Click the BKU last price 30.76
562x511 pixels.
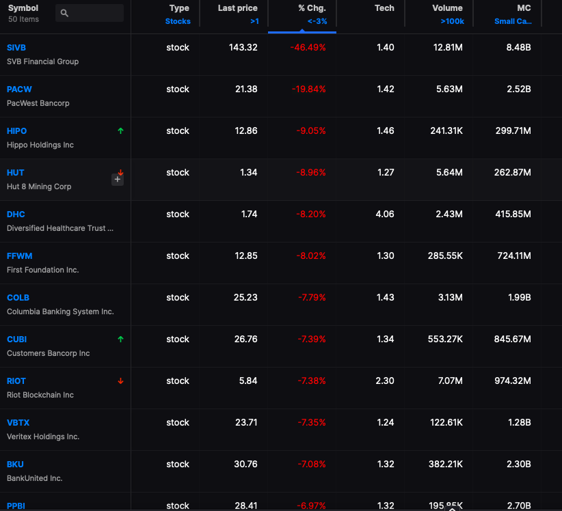click(245, 465)
